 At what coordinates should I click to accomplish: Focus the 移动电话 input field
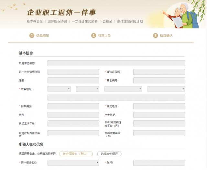(159, 106)
